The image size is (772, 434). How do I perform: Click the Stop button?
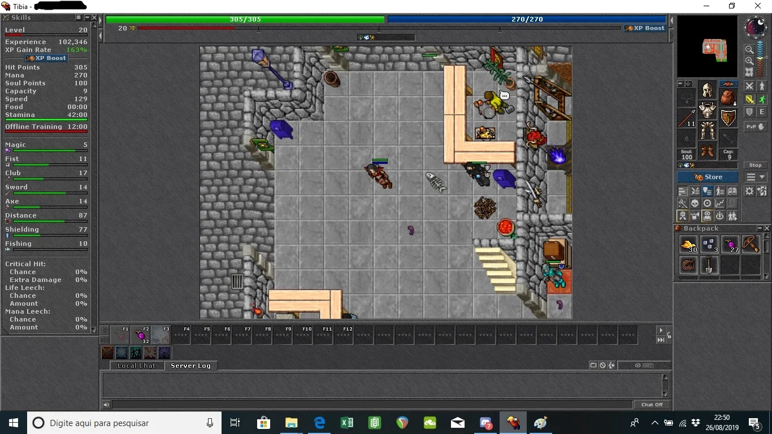(756, 165)
